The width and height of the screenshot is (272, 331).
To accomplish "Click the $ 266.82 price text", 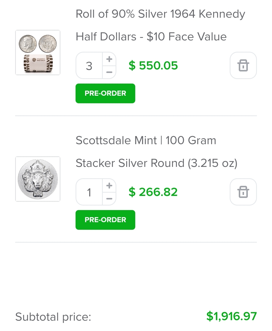I will (x=153, y=192).
